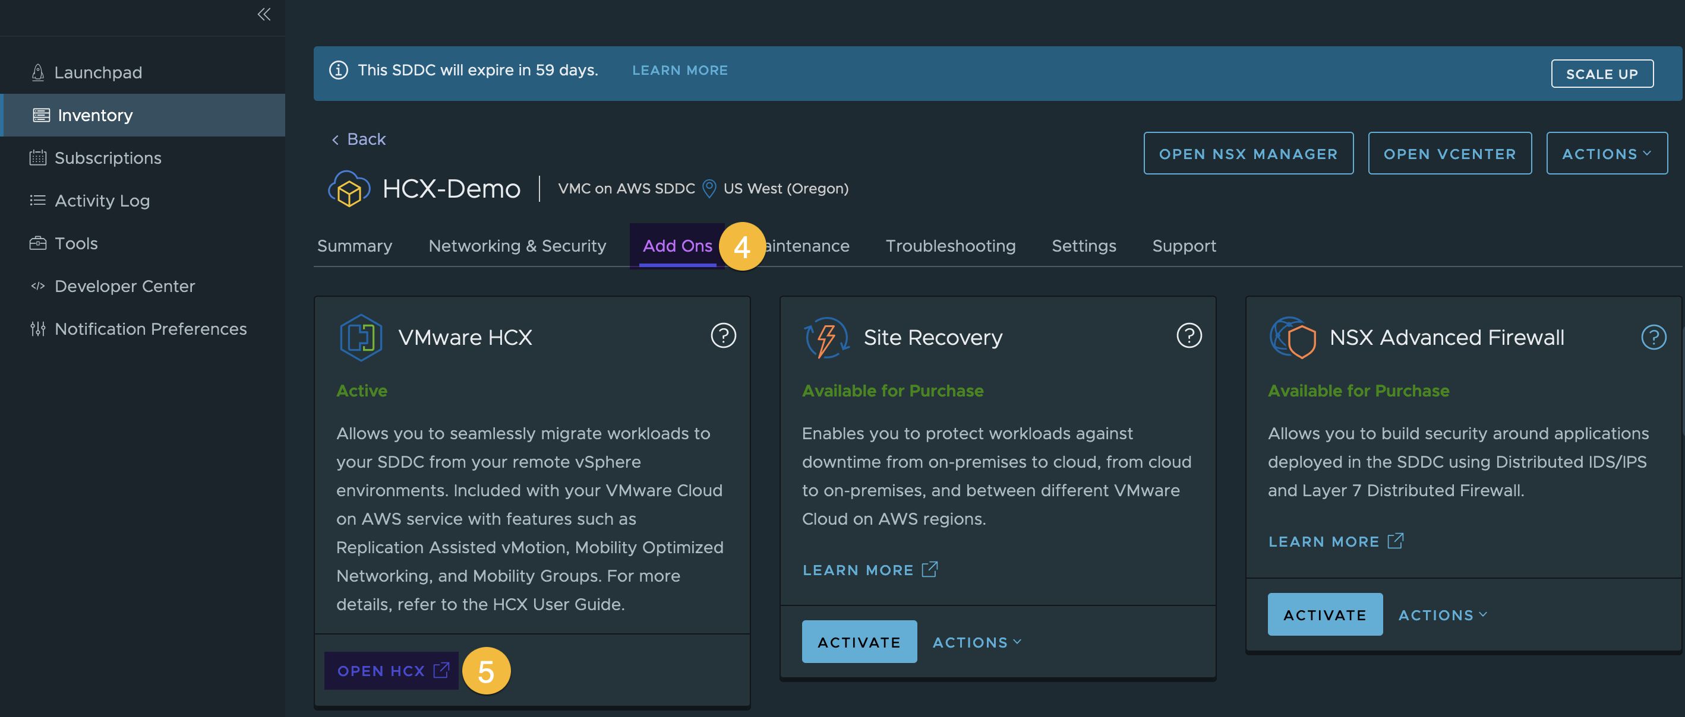The height and width of the screenshot is (717, 1685).
Task: Click the 'VMC on AWS SDDC' label
Action: [x=626, y=188]
